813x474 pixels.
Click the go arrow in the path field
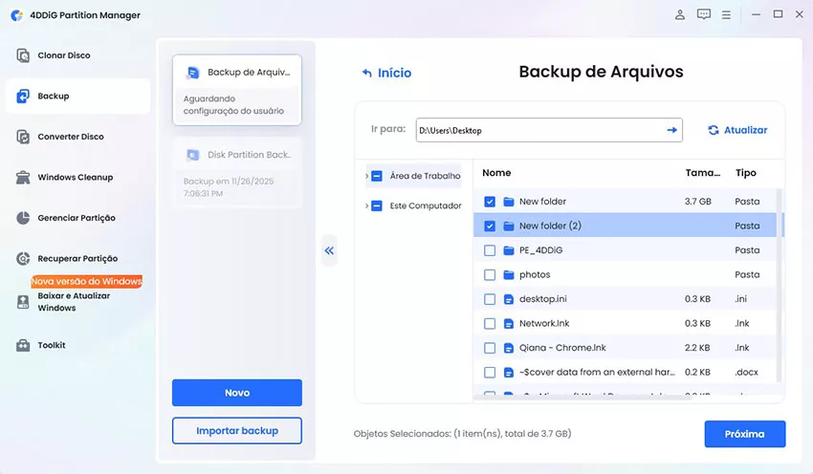[672, 130]
